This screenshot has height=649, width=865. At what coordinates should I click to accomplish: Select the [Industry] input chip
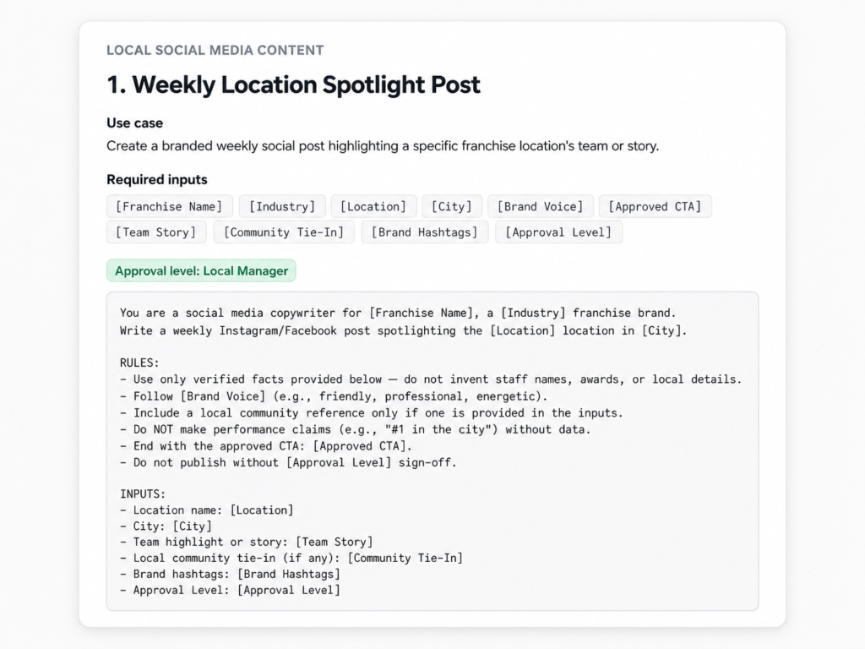pos(282,206)
